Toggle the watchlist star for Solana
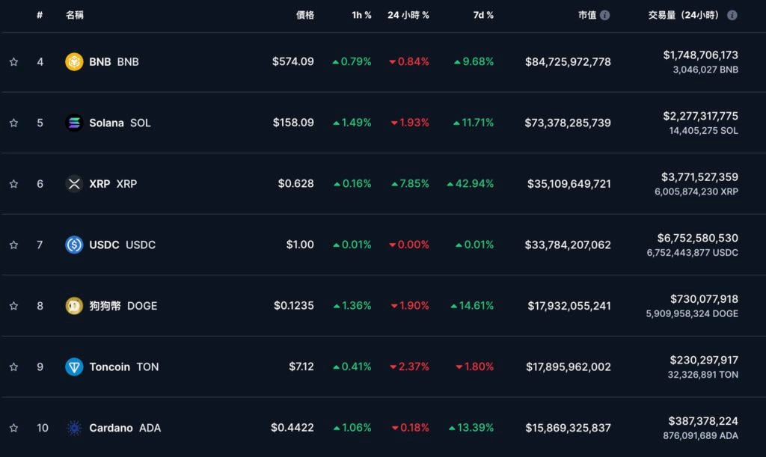766x457 pixels. point(13,123)
